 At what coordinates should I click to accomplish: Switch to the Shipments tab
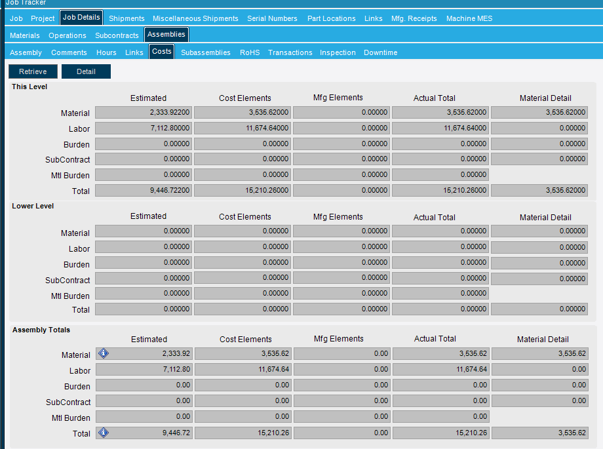click(x=126, y=18)
